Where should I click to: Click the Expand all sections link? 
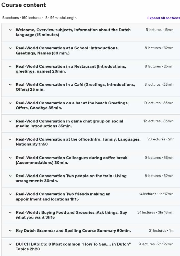click(164, 18)
